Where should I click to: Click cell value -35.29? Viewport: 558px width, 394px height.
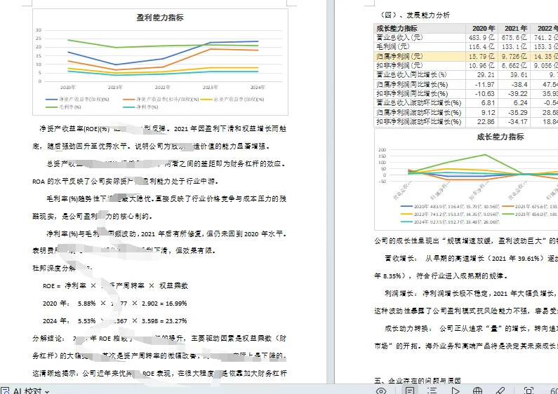pyautogui.click(x=514, y=113)
